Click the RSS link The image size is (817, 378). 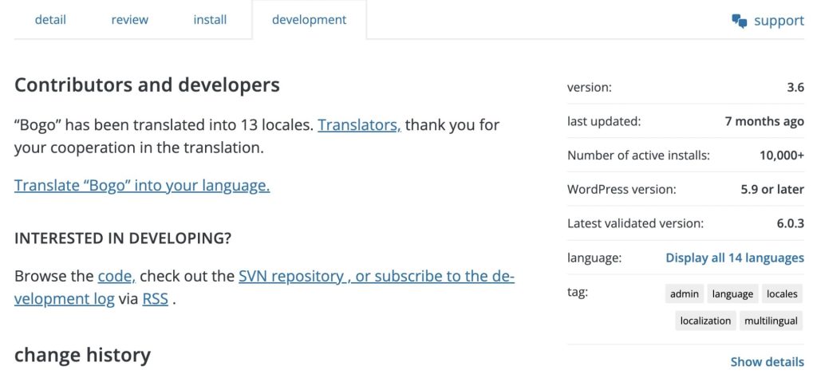[x=156, y=299]
